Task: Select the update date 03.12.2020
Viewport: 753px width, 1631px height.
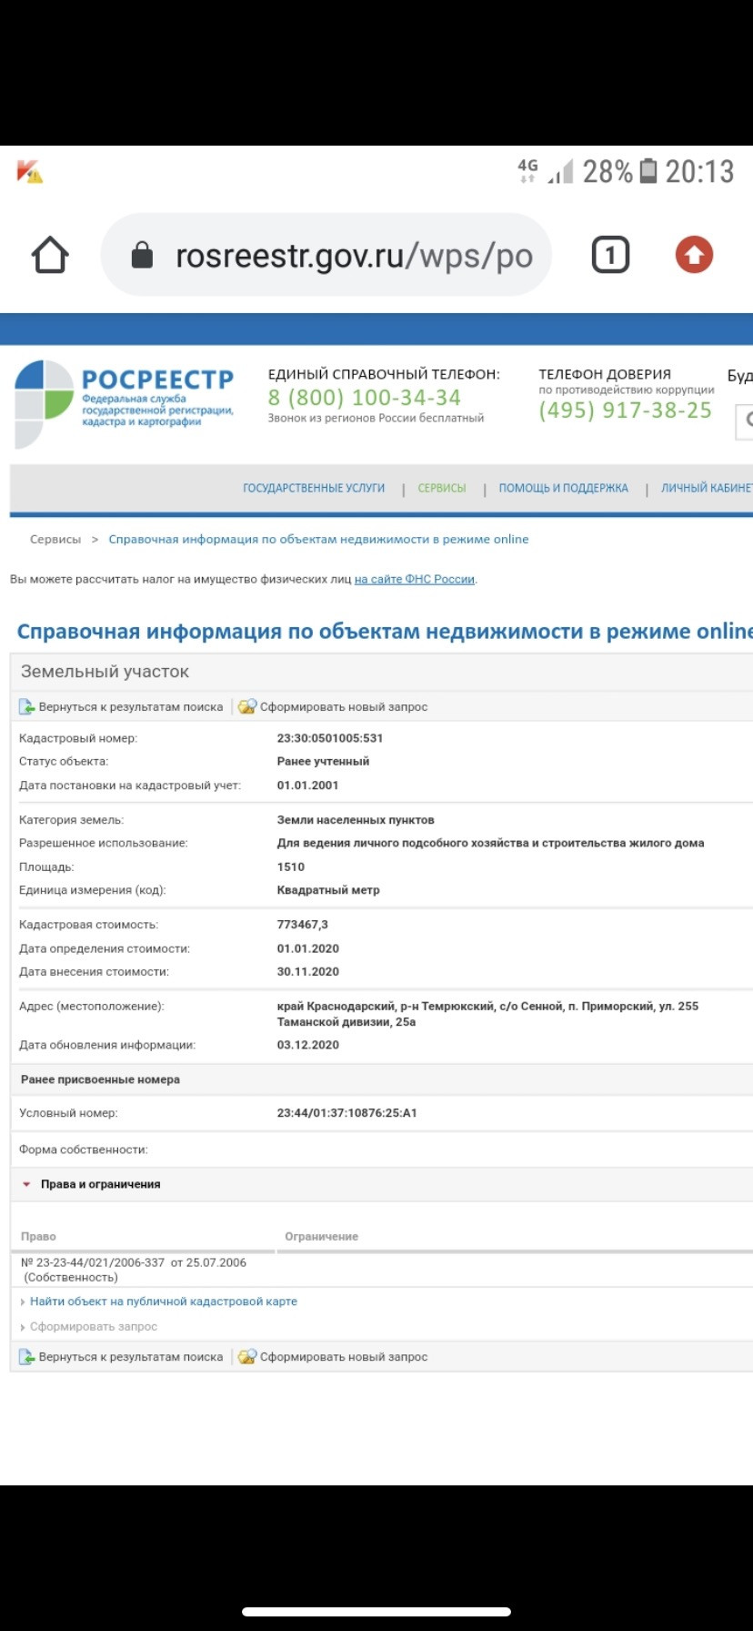Action: click(307, 1045)
